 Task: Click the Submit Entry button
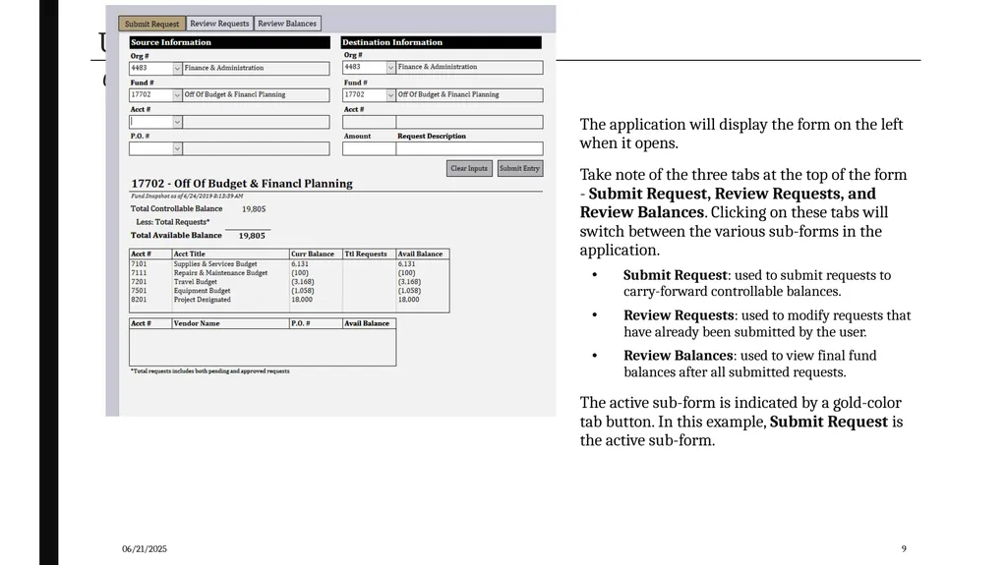tap(520, 168)
